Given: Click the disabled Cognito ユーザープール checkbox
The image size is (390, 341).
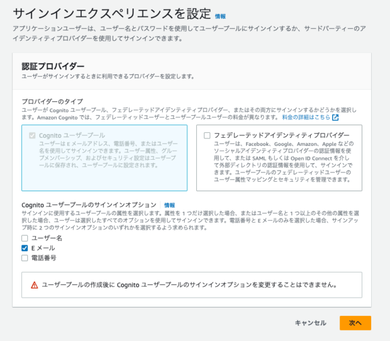Looking at the screenshot, I should coord(32,135).
